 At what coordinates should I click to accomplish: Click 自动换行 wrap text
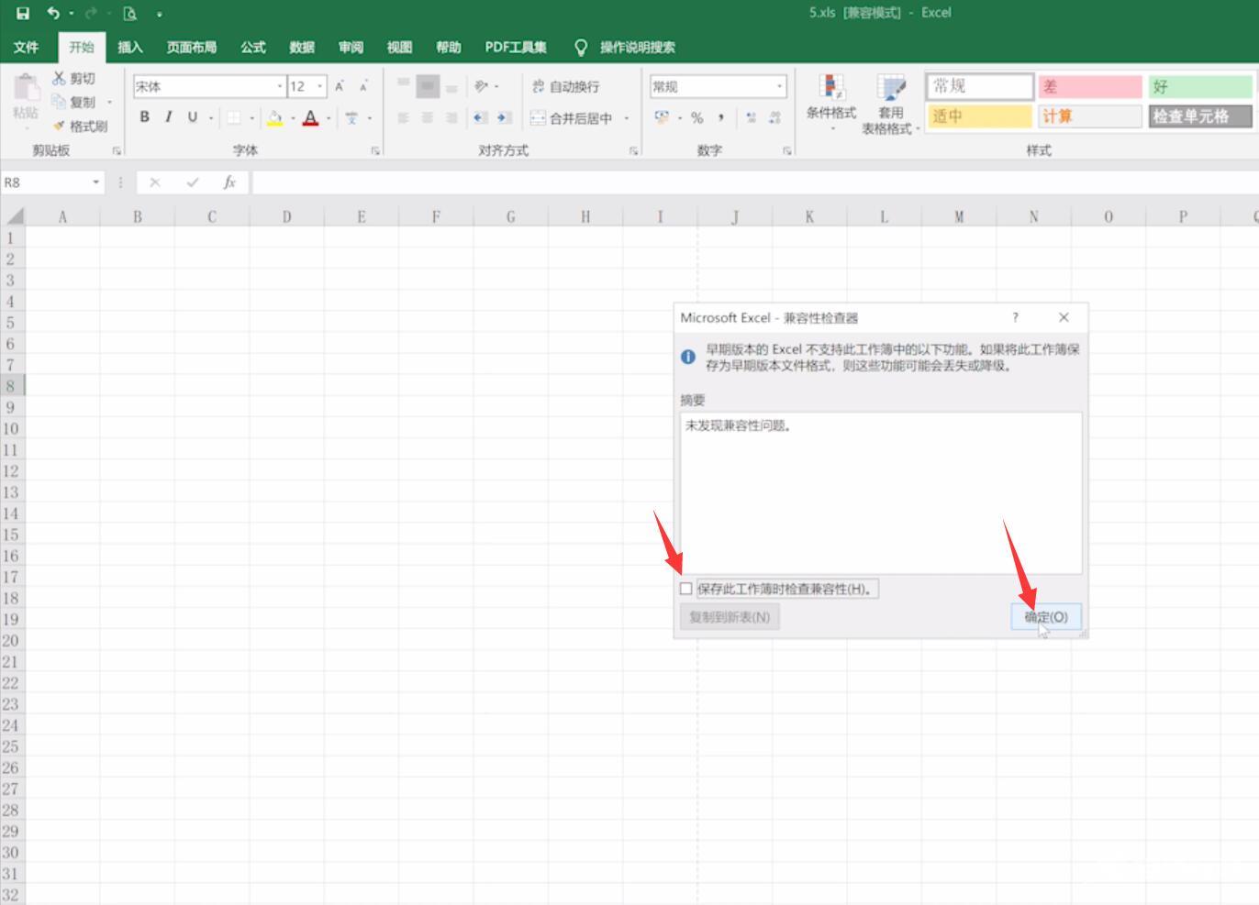pos(565,86)
